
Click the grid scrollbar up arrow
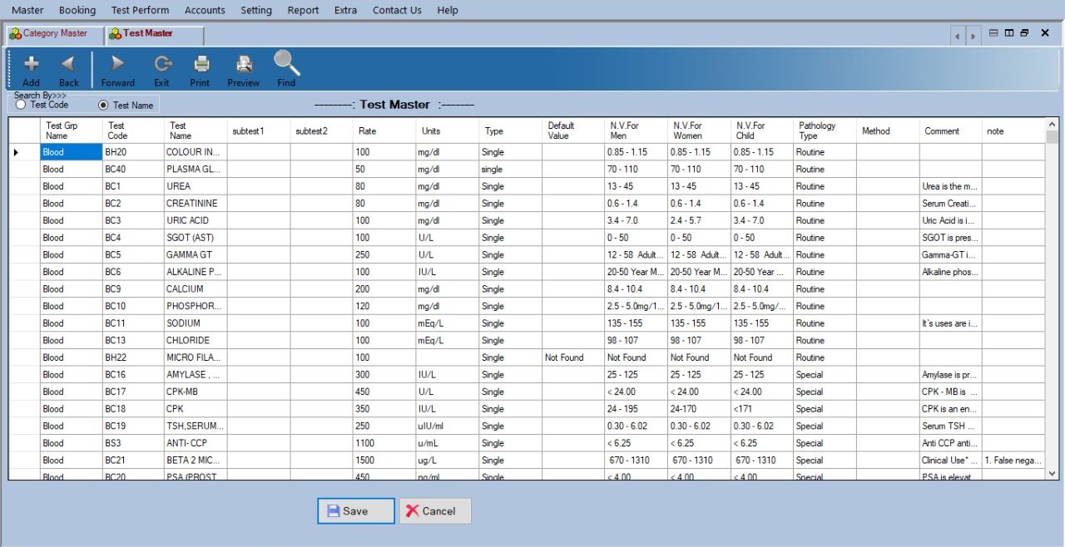tap(1052, 124)
